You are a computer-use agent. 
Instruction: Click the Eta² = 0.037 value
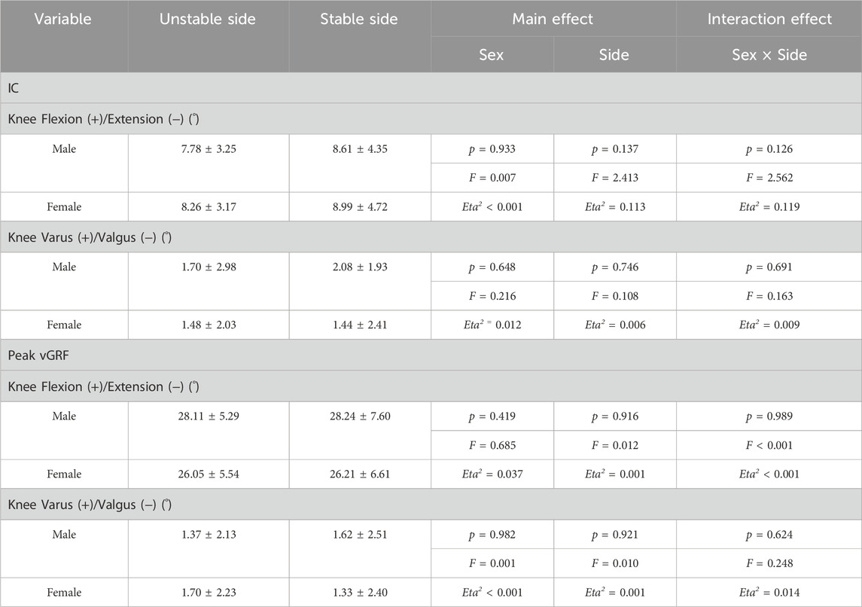pyautogui.click(x=492, y=474)
